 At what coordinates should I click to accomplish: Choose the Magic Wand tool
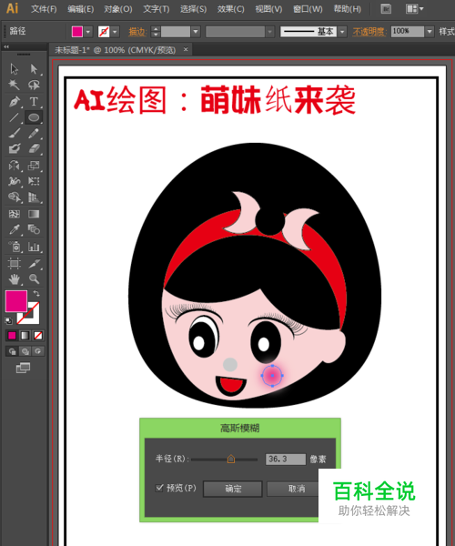14,85
